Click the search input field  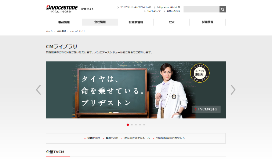click(x=202, y=10)
